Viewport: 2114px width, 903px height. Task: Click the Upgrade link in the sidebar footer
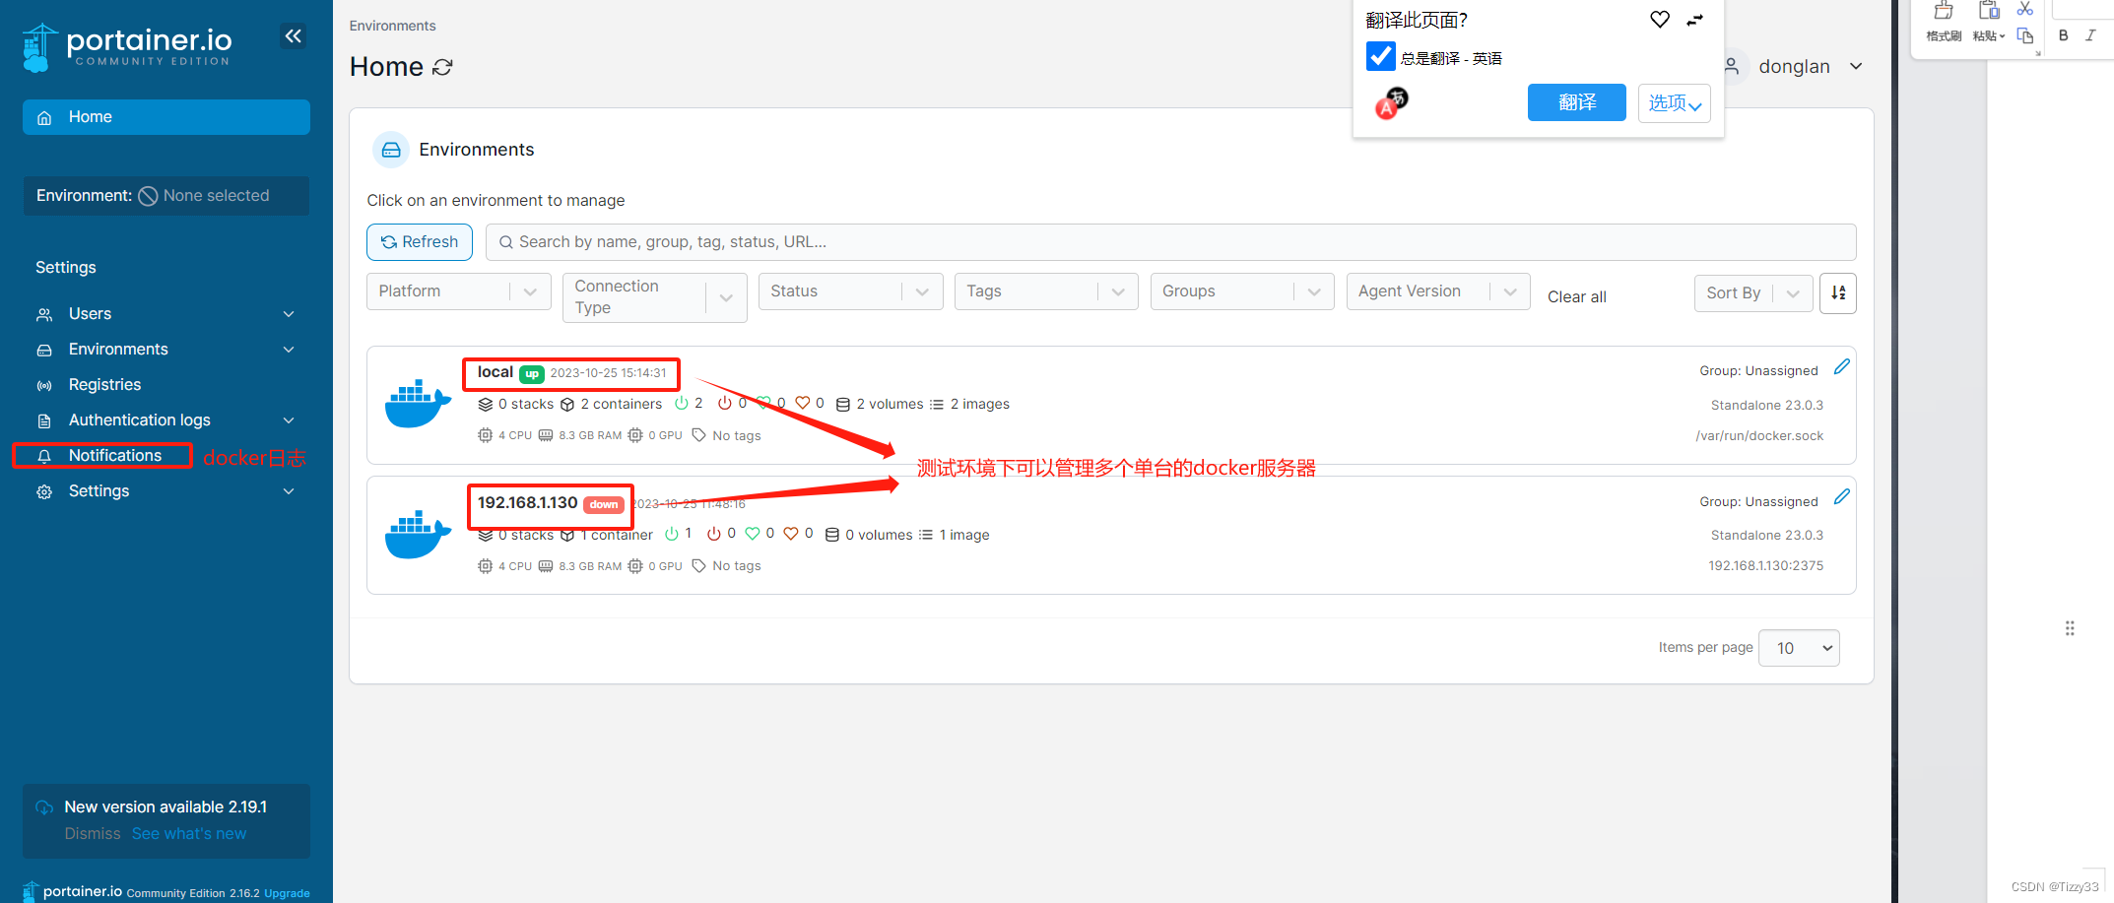pyautogui.click(x=287, y=894)
